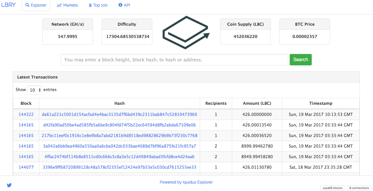Follow the Powered by Iquidus Explorer link

tap(186, 182)
